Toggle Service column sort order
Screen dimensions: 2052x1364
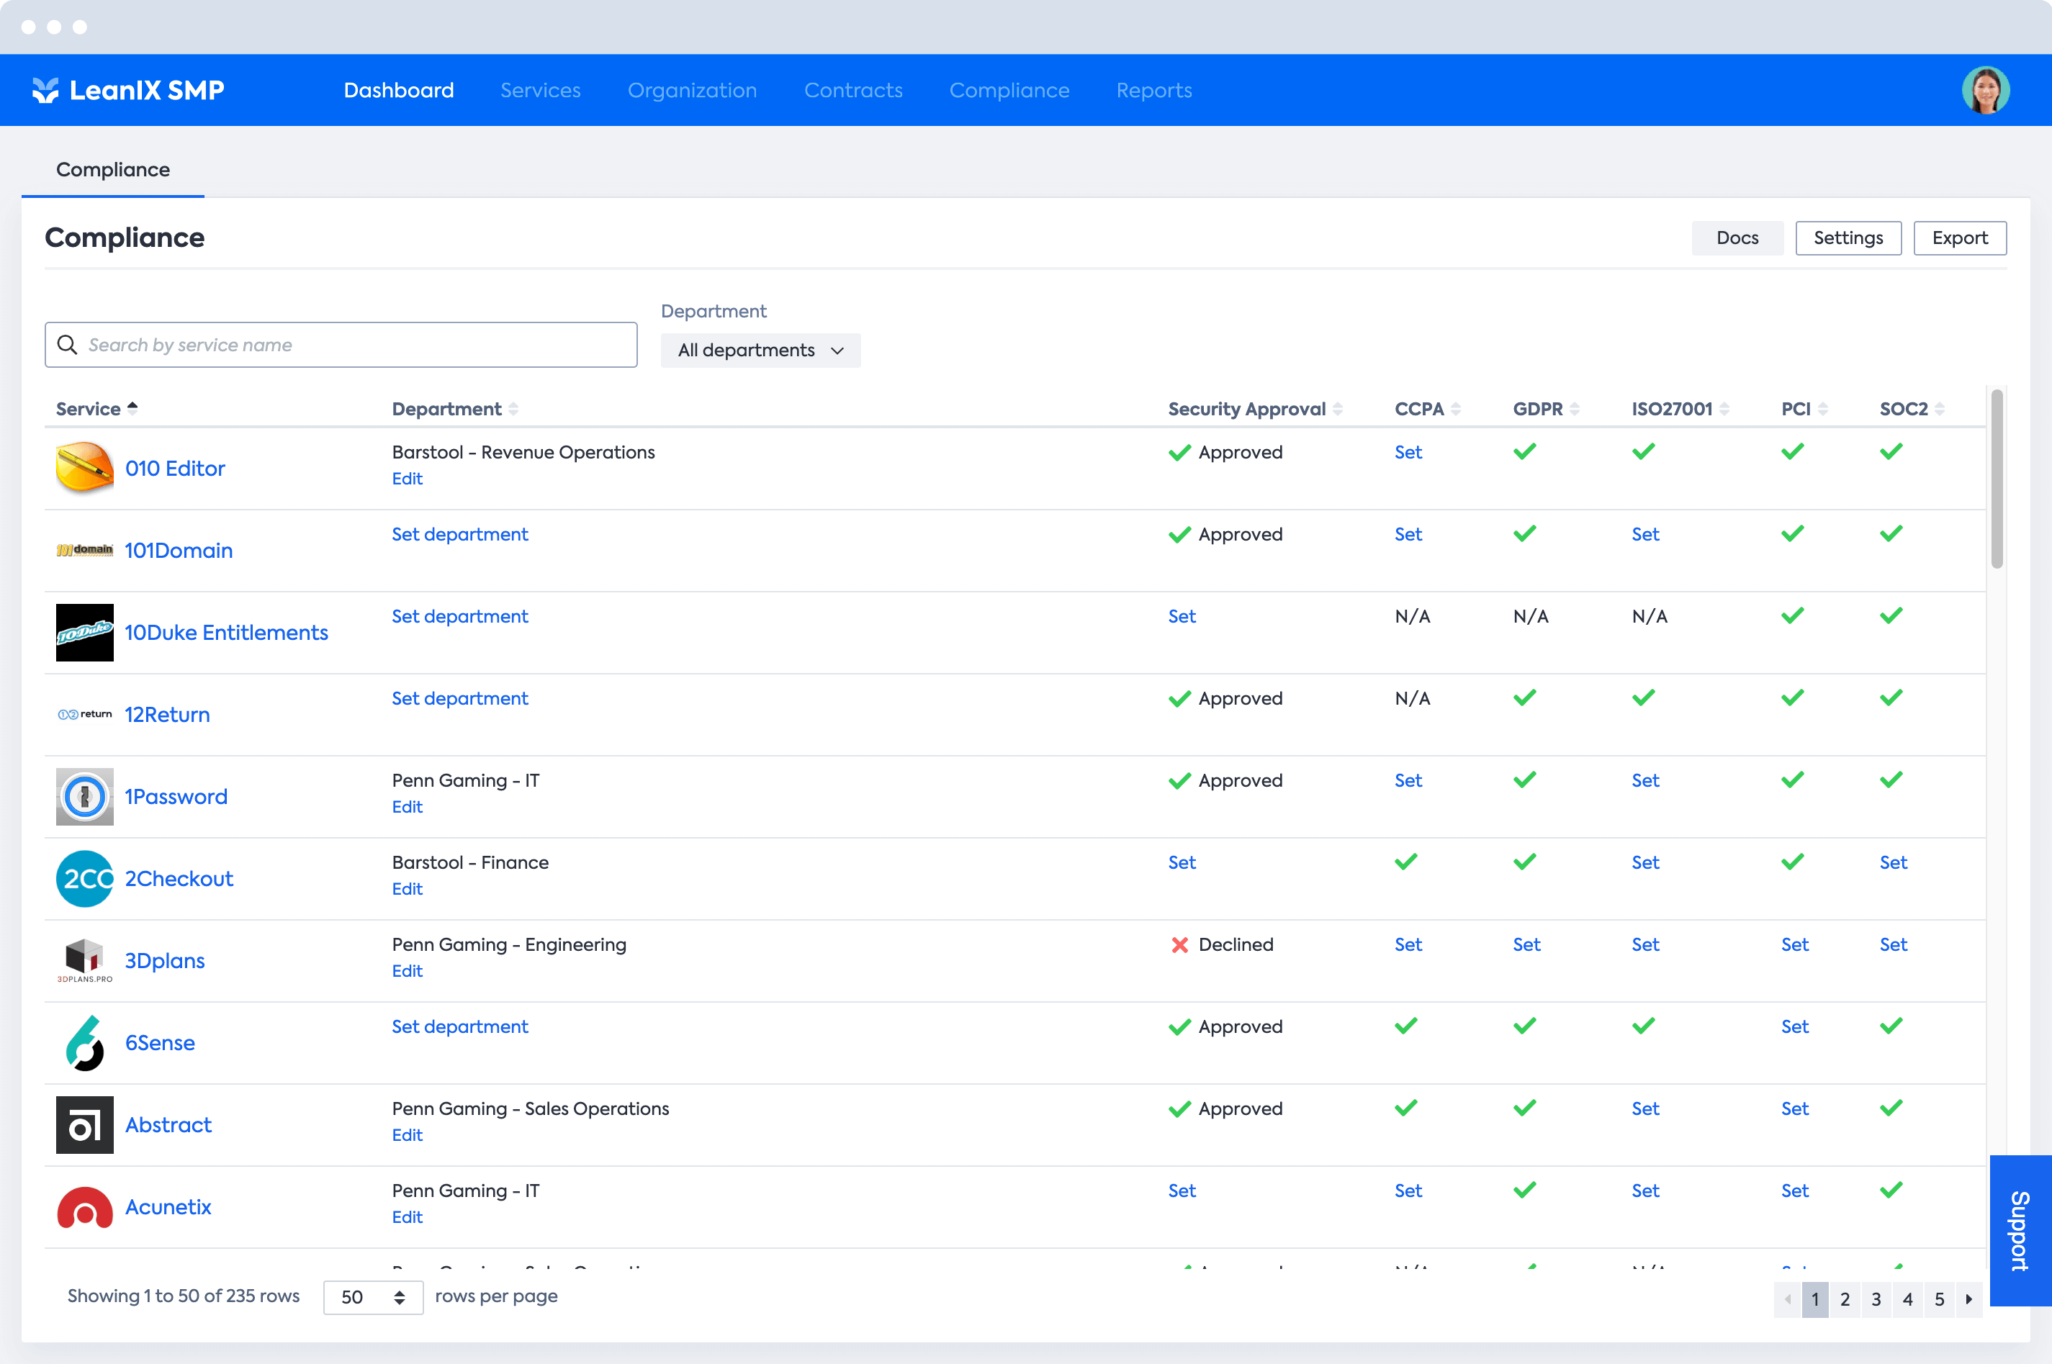[96, 409]
